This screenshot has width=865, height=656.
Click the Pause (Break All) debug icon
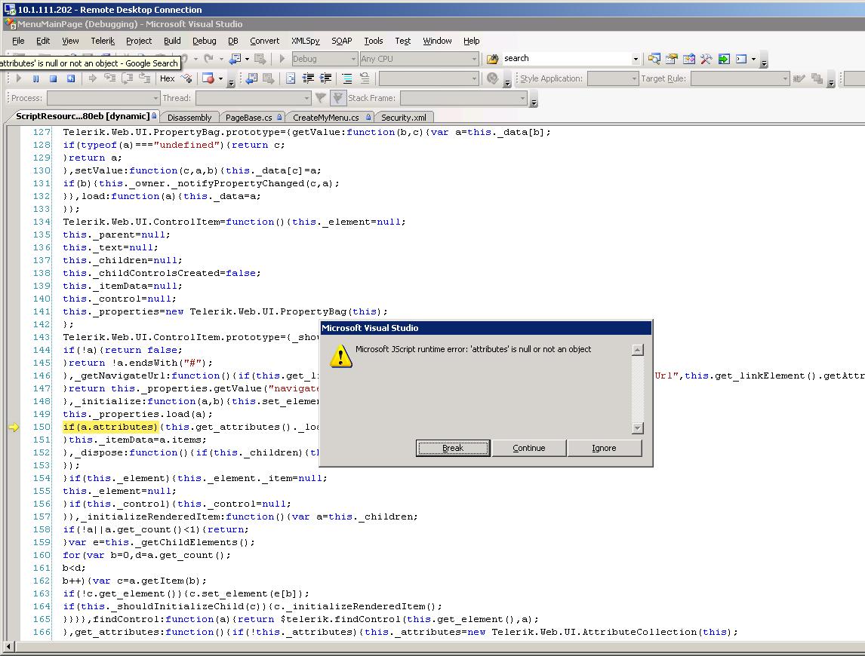pos(35,79)
